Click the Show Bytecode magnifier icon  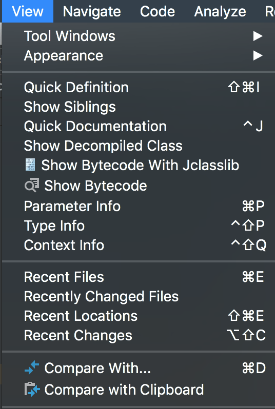(x=32, y=186)
